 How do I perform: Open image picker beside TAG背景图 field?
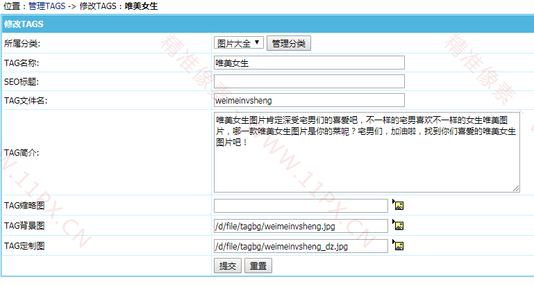click(x=398, y=225)
